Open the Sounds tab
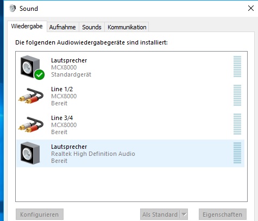Screen dimensions: 258x221 tap(92, 27)
